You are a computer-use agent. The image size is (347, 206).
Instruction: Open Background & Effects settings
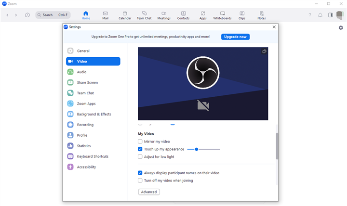point(93,114)
